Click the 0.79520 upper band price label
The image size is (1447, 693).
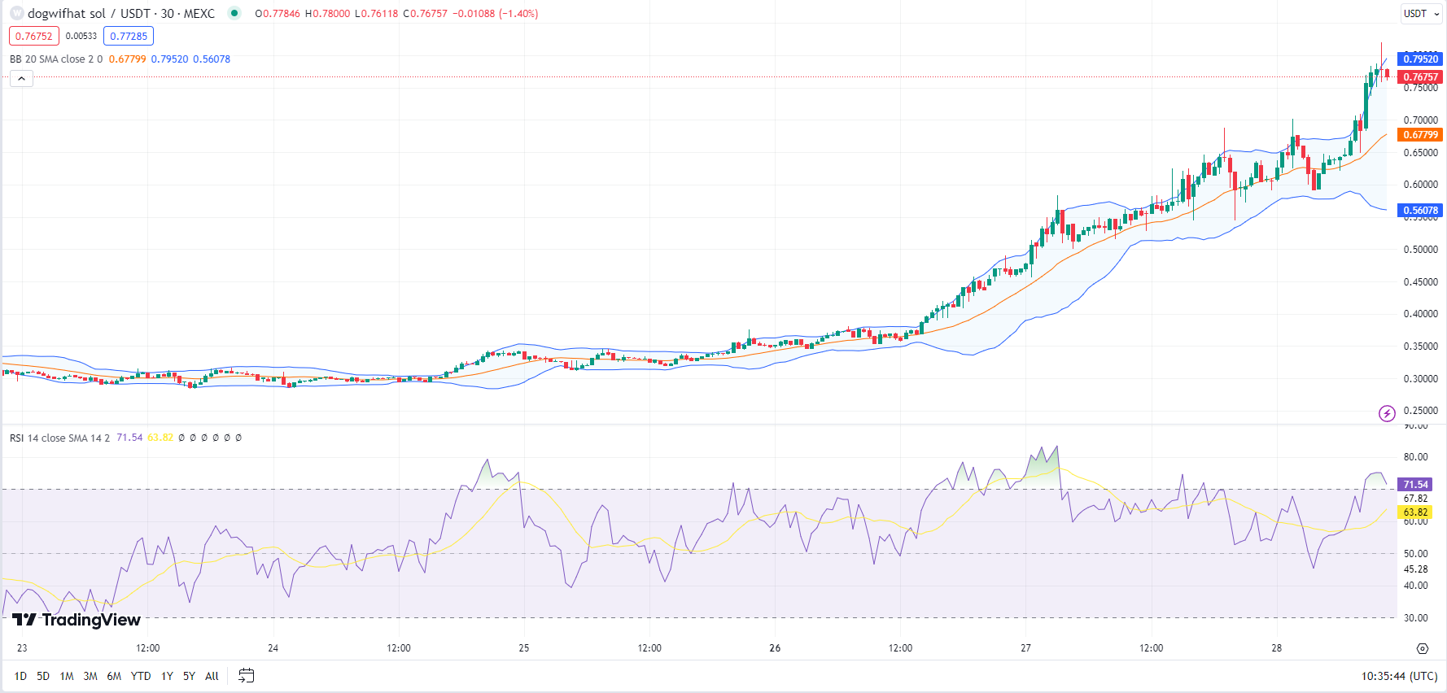pos(1420,59)
